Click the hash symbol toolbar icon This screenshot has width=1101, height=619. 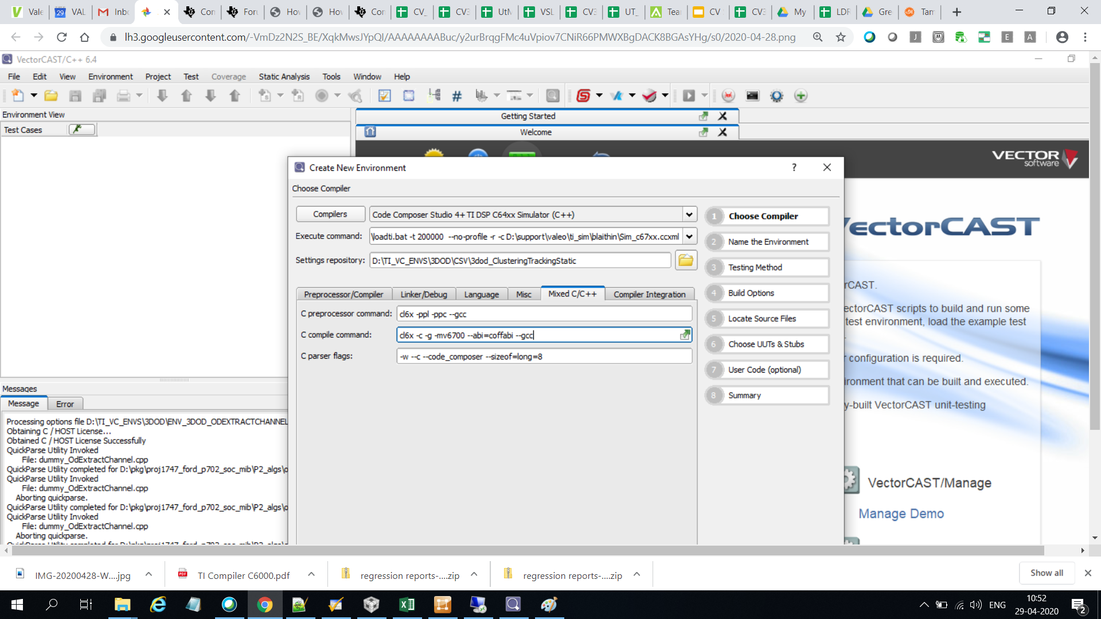(x=456, y=96)
